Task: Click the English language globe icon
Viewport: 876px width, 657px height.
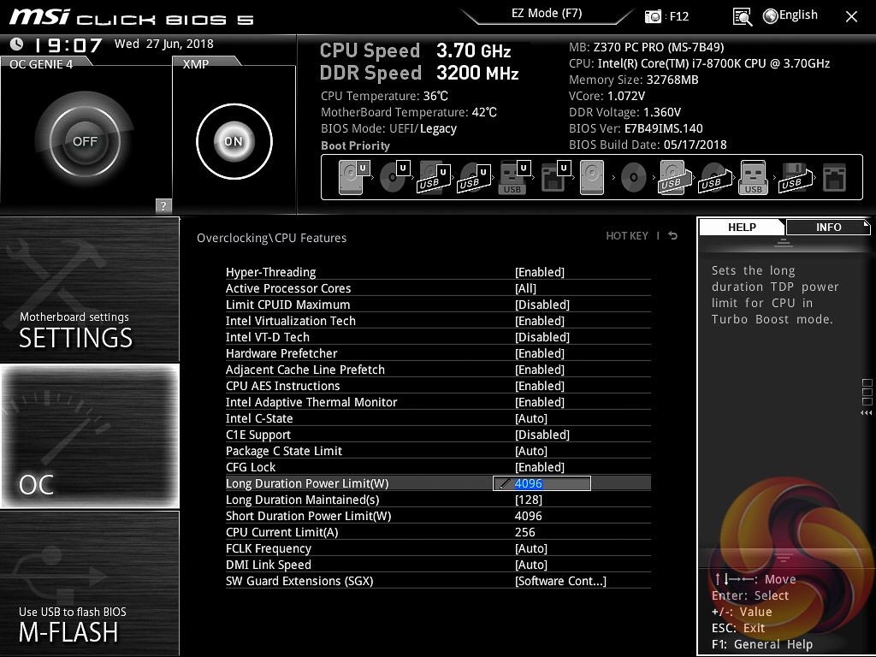Action: [x=770, y=15]
